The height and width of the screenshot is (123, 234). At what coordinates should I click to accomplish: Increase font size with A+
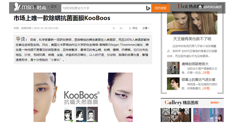tap(121, 28)
